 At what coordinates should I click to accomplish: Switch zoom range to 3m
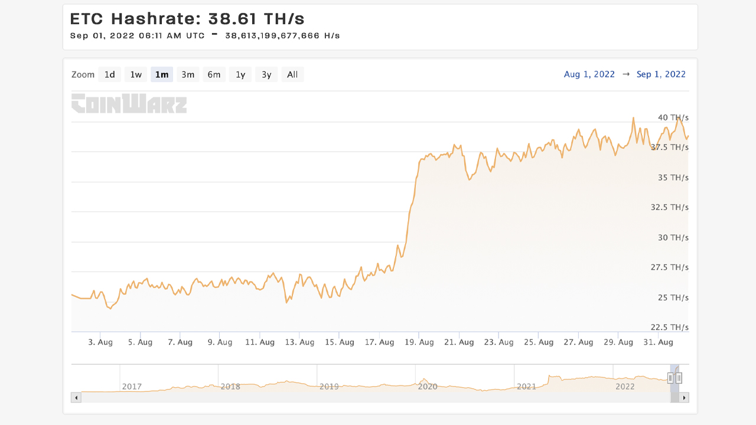(188, 74)
